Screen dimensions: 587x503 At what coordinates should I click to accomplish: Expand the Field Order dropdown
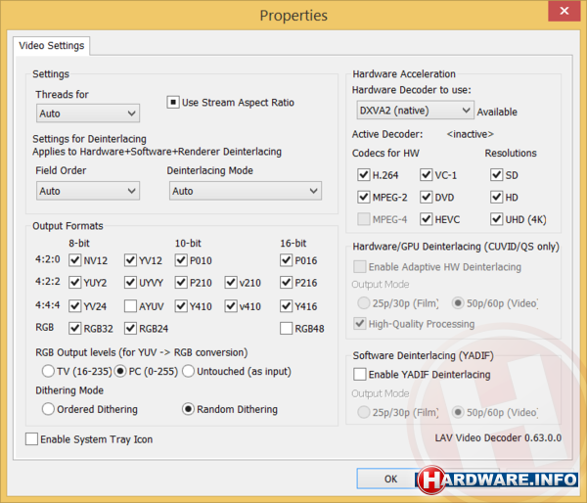pyautogui.click(x=87, y=191)
